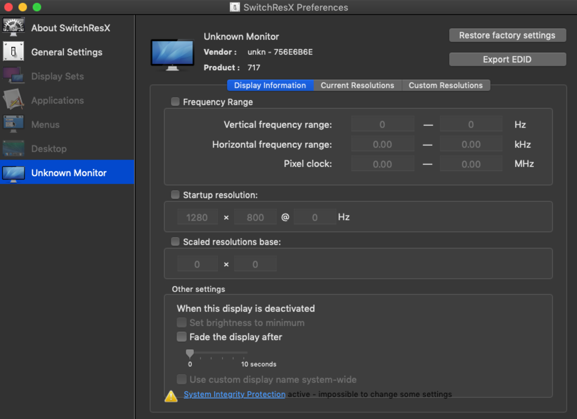Select the Menus icon in sidebar
Viewport: 577px width, 419px height.
[13, 124]
